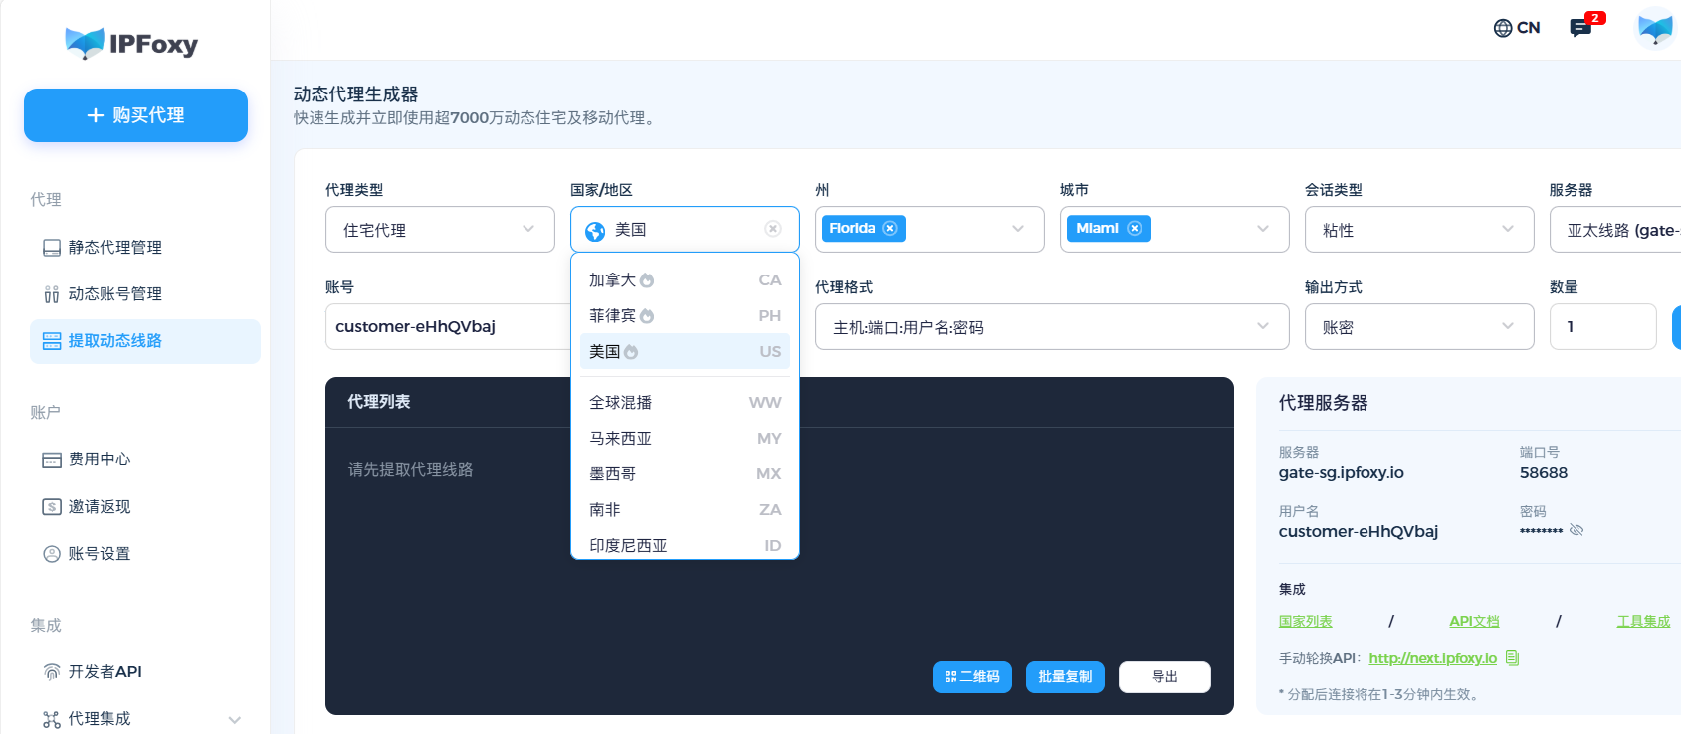Click the 代理集成 nodes icon

(x=52, y=719)
